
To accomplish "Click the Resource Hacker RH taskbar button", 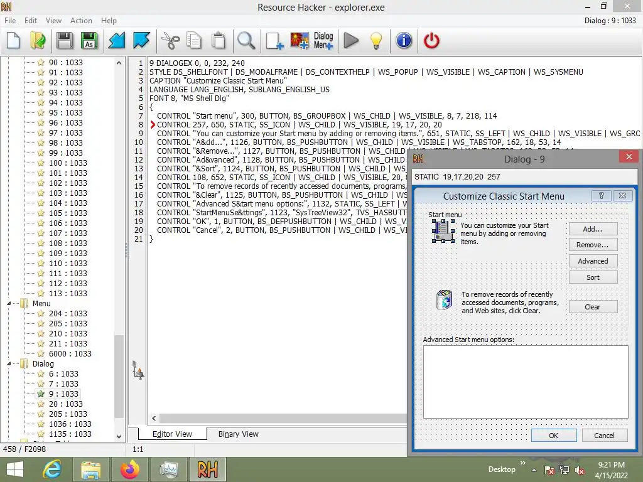I will pos(207,469).
